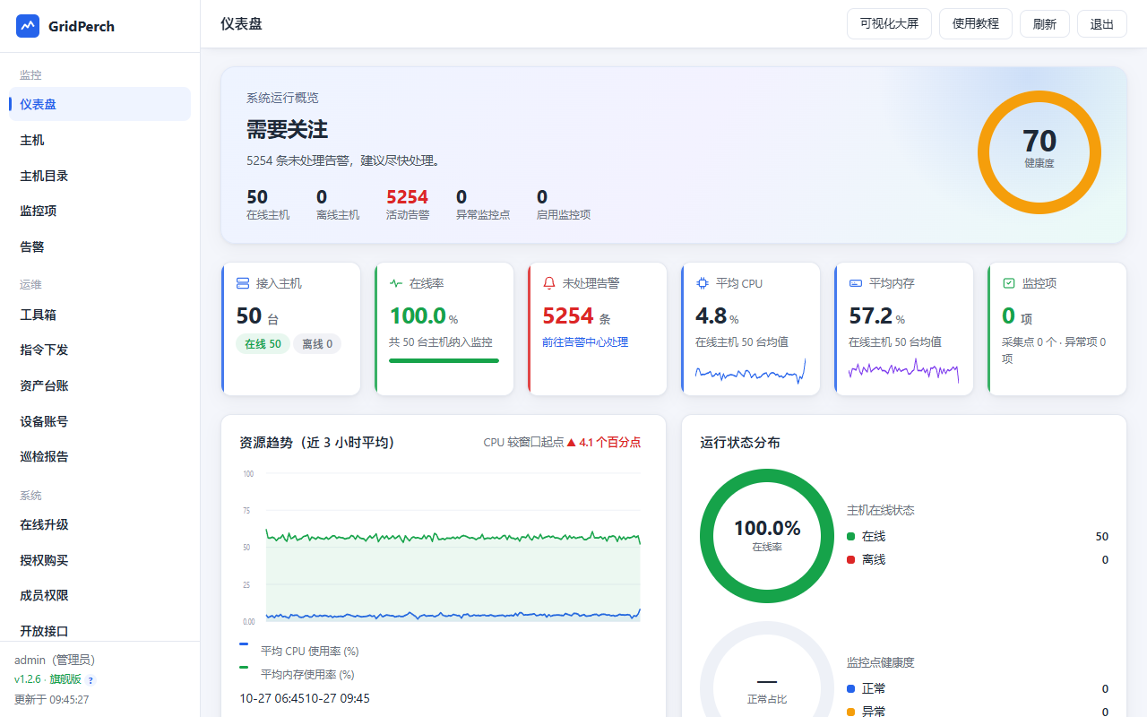Click the 旗舰版 edition label
This screenshot has height=717, width=1147.
(x=65, y=679)
